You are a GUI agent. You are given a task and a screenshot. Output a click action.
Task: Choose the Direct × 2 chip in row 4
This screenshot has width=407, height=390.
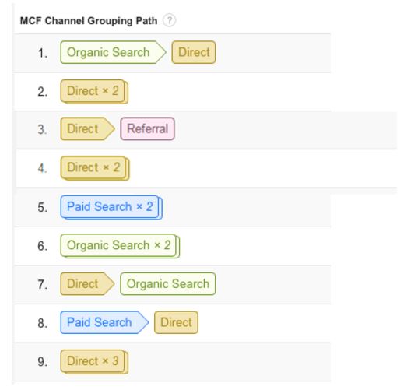click(x=95, y=168)
